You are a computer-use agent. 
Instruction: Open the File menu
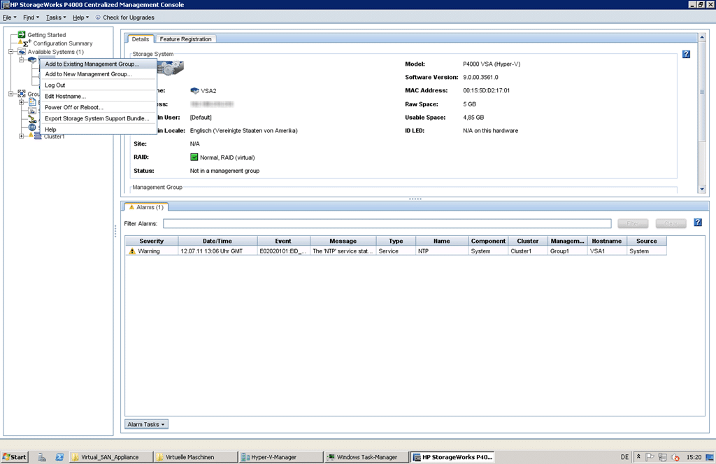(9, 17)
